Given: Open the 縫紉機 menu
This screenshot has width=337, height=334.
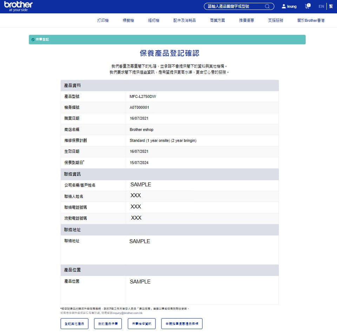Looking at the screenshot, I should (x=153, y=20).
